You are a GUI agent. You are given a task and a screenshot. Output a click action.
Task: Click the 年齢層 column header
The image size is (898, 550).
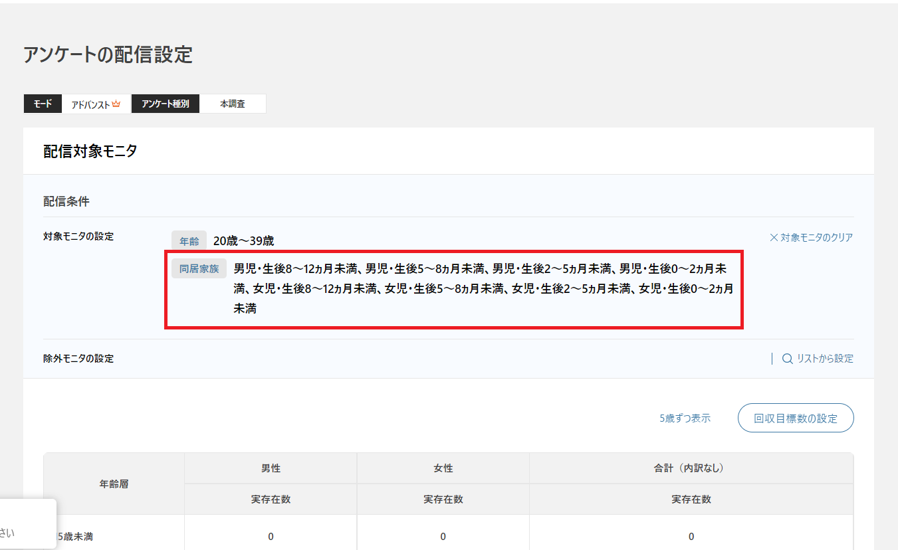pos(114,484)
